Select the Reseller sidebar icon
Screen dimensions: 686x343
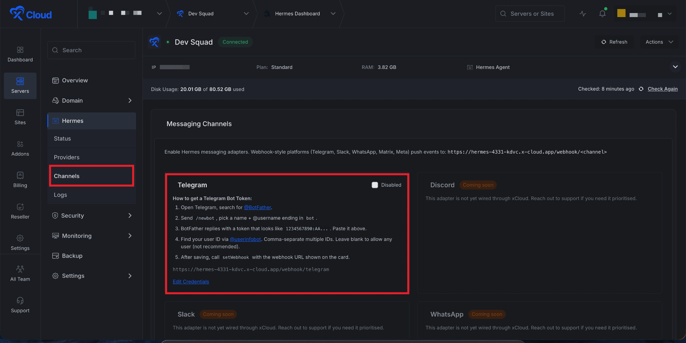(x=20, y=211)
